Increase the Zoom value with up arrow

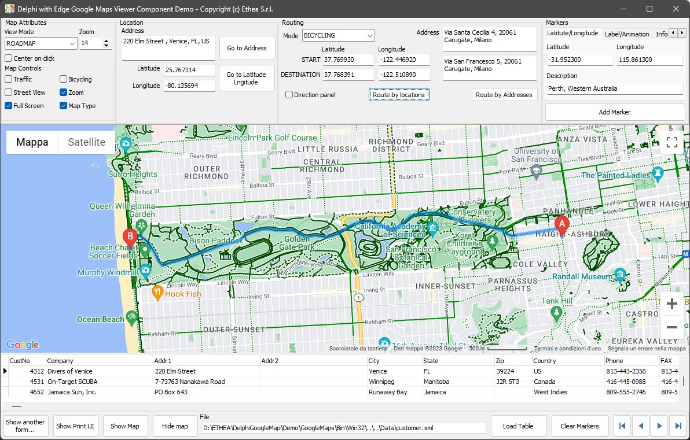point(106,41)
